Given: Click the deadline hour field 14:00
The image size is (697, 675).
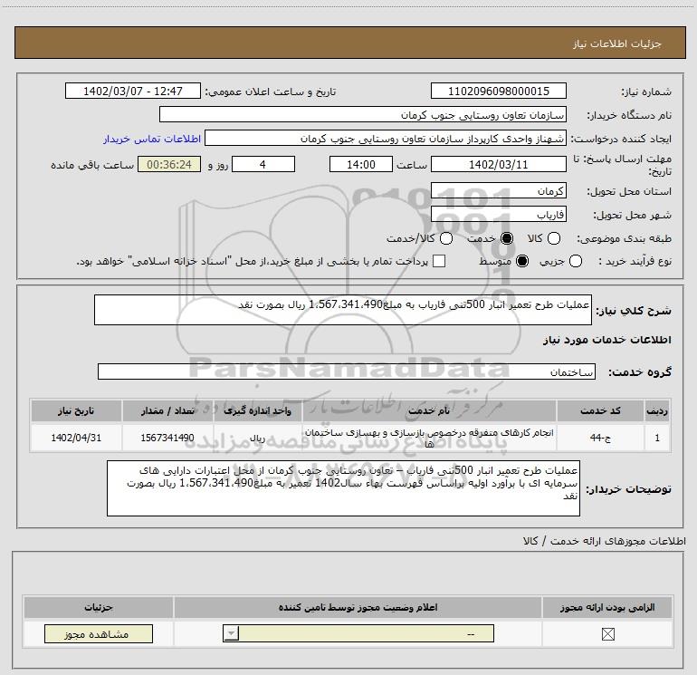Looking at the screenshot, I should click(361, 165).
